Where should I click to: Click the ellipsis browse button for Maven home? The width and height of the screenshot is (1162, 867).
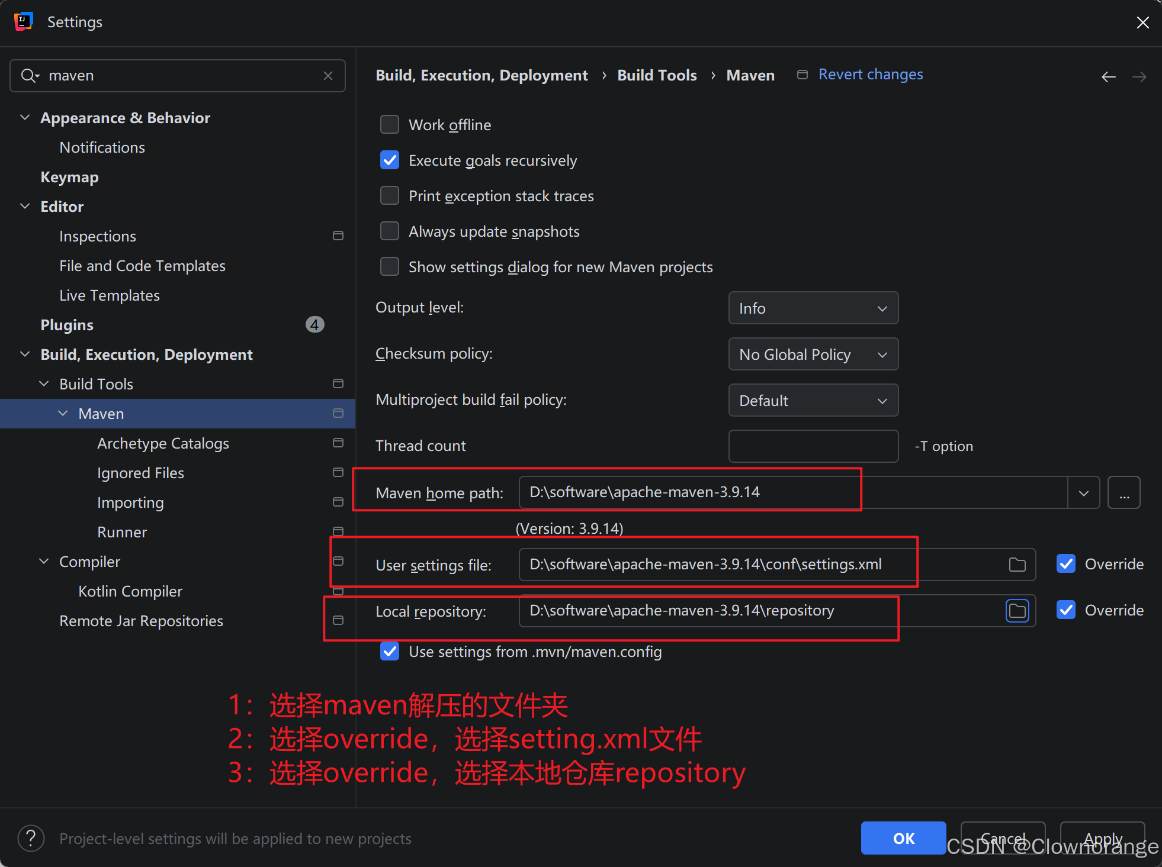click(x=1124, y=493)
